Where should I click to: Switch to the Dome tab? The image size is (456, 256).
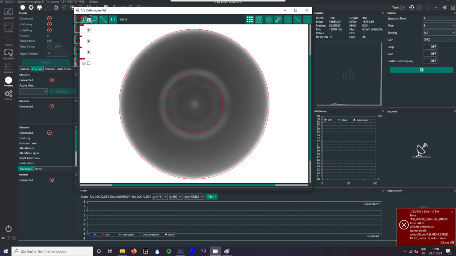pos(39,169)
